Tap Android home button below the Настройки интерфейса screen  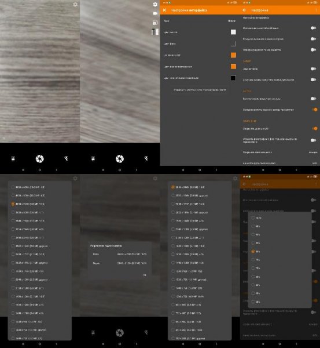(x=200, y=170)
